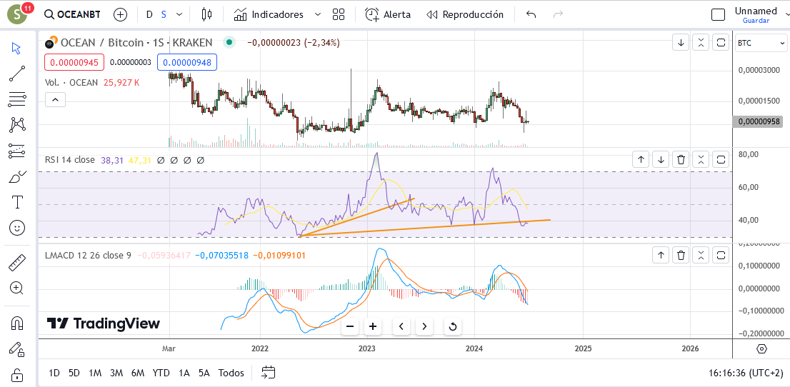
Task: Open the OCEANBT symbol search
Action: (71, 14)
